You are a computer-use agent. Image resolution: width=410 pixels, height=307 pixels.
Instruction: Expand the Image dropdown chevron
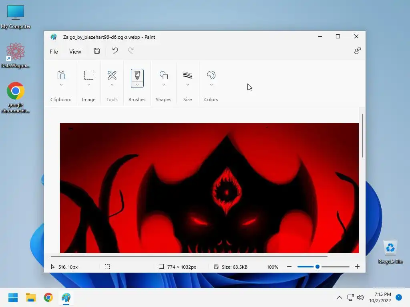[88, 85]
